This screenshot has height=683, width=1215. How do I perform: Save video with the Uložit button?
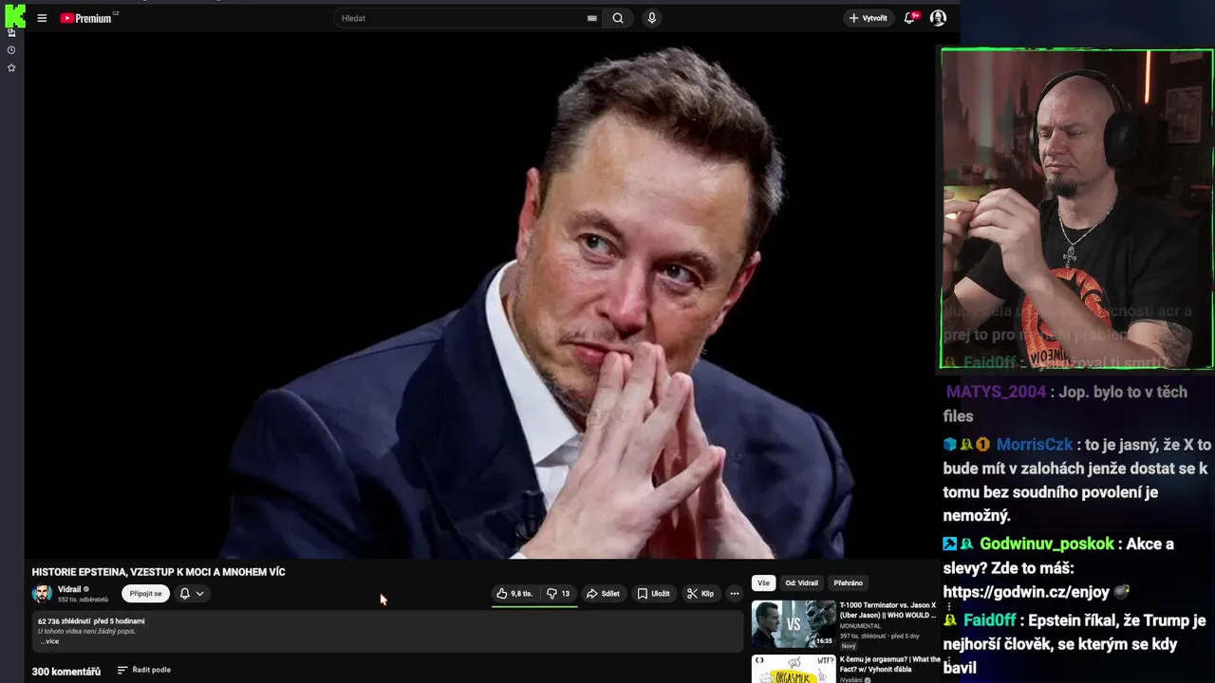653,594
